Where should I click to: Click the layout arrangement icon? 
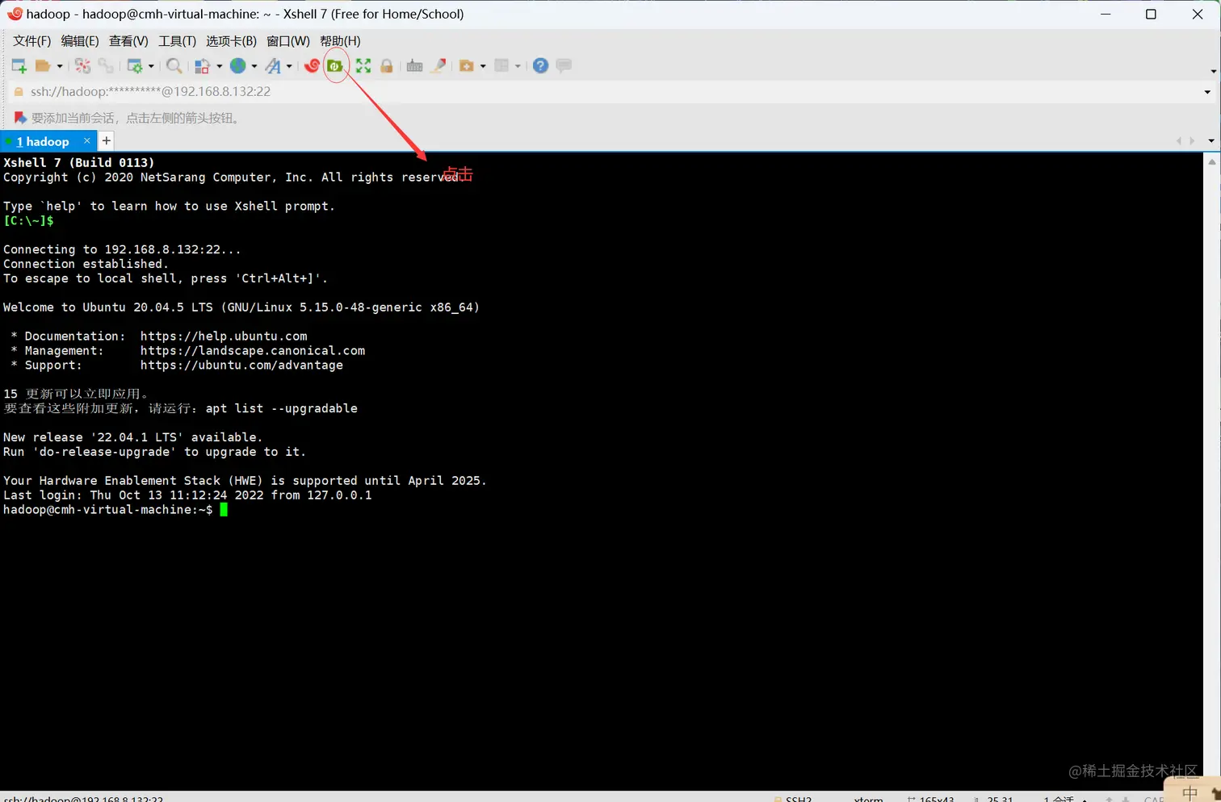click(502, 66)
